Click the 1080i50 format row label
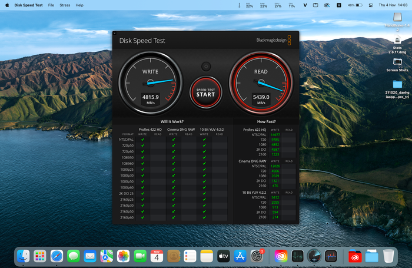 click(x=127, y=157)
